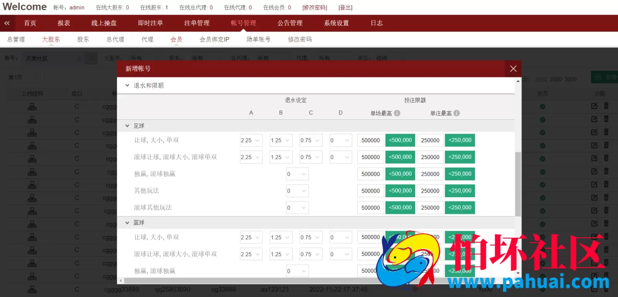Collapse the 退水和限额 section
The image size is (618, 297).
[x=127, y=86]
